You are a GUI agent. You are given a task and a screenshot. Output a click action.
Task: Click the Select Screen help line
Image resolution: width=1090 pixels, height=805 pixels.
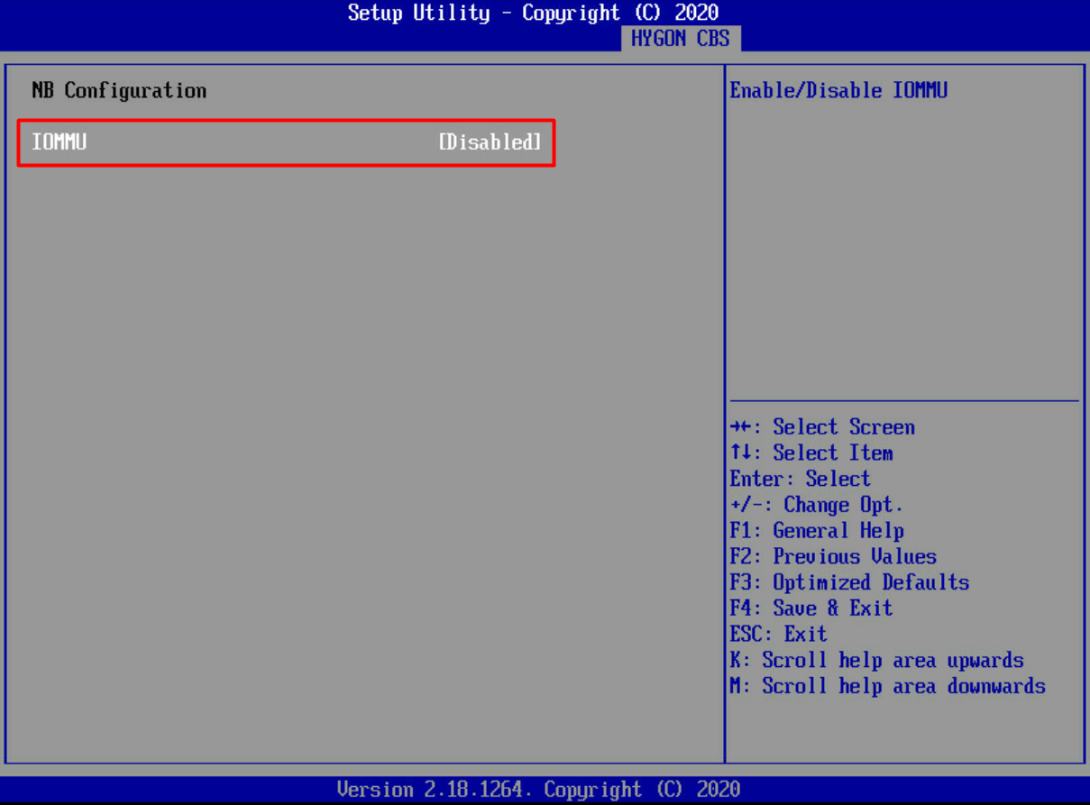pos(822,427)
